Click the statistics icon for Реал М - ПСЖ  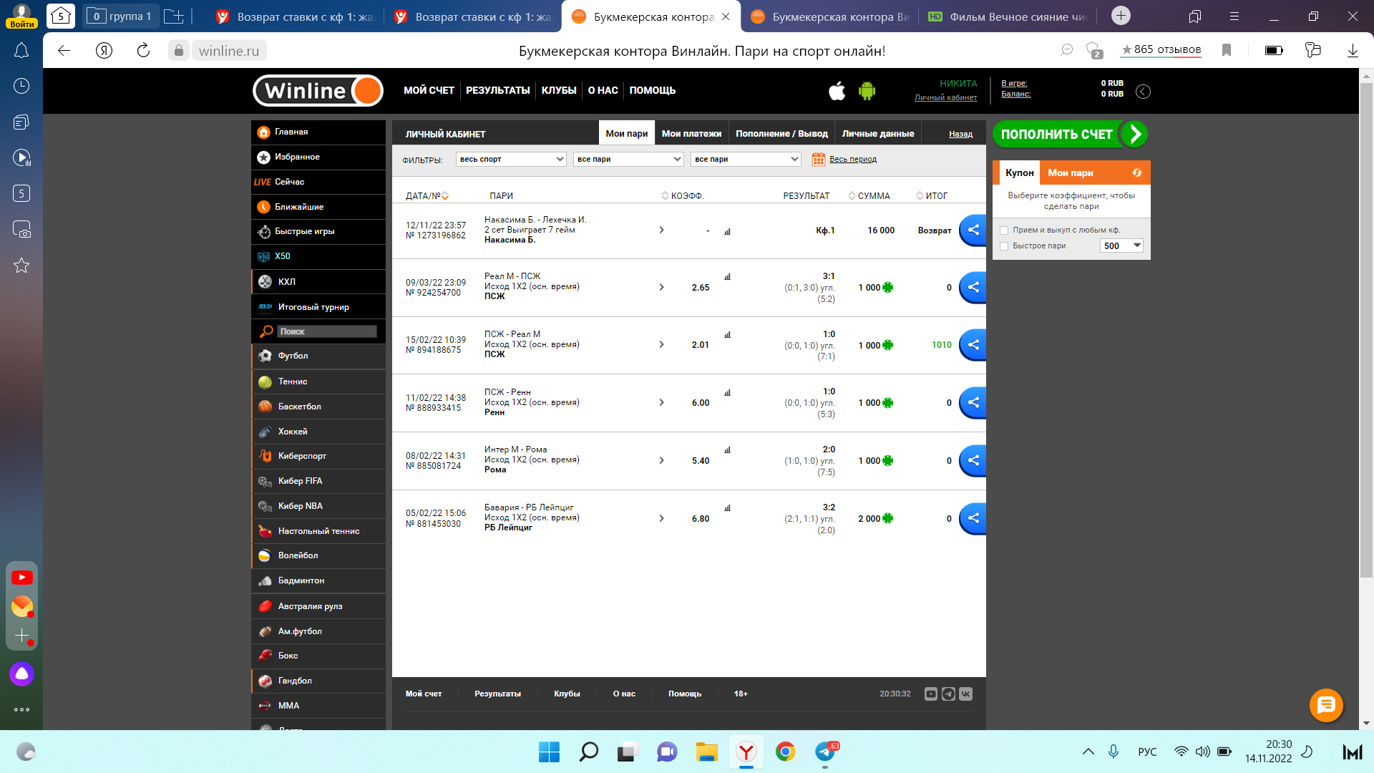(x=727, y=276)
